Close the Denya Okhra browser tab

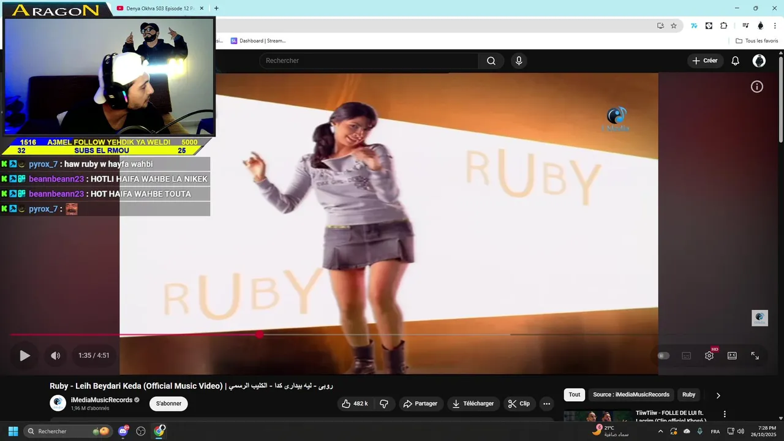[201, 9]
